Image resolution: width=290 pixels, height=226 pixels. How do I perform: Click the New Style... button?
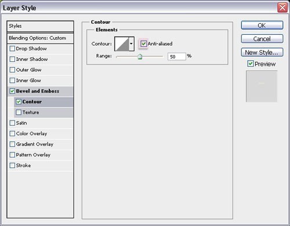click(x=262, y=52)
